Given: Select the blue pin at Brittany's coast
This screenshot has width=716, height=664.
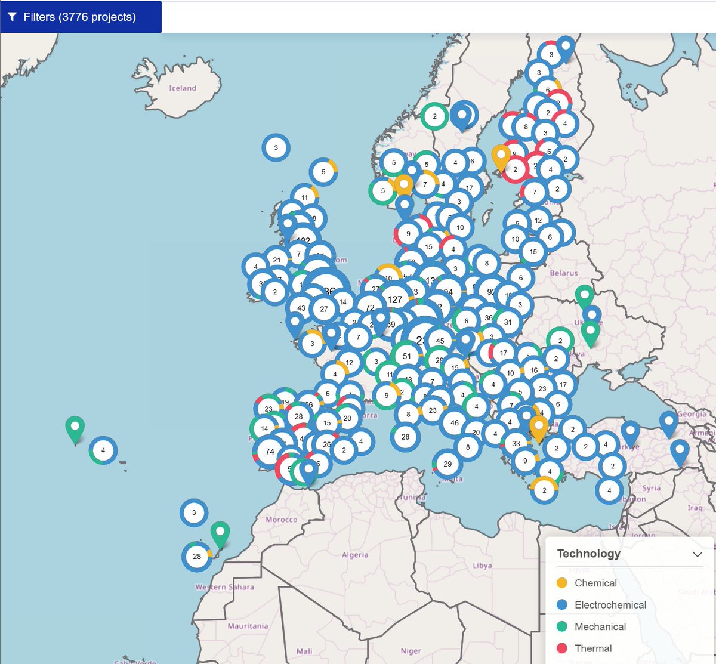Looking at the screenshot, I should click(295, 326).
